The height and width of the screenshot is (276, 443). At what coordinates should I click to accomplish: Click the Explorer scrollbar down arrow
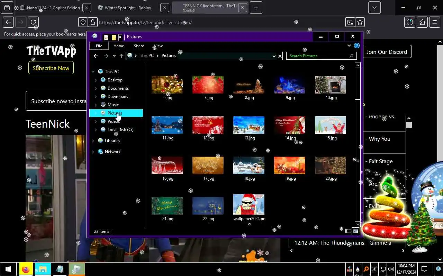[358, 224]
